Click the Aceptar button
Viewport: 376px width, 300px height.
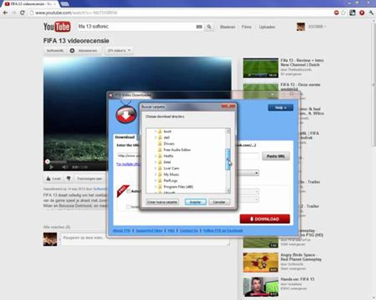click(196, 202)
